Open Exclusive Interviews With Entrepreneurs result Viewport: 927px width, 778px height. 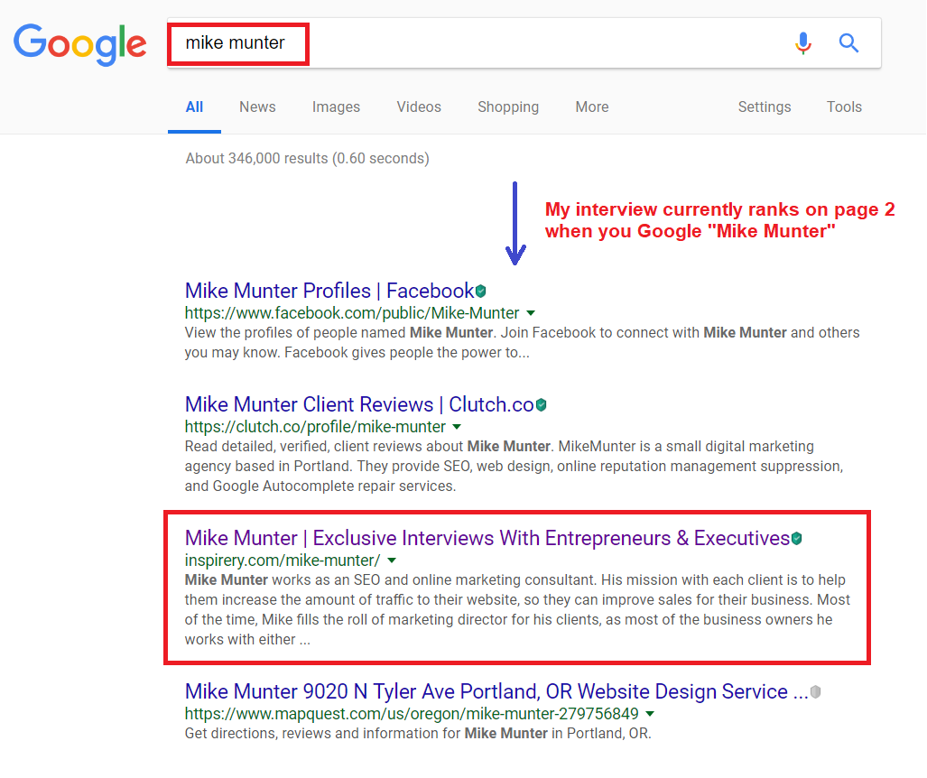tap(487, 539)
